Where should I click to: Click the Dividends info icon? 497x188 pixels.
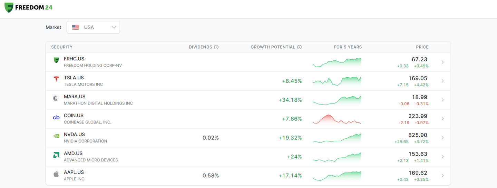216,47
